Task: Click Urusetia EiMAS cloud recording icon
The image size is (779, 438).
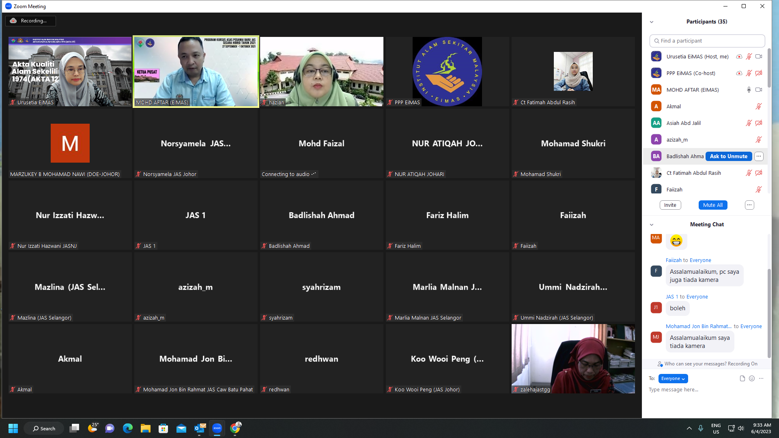Action: pos(739,56)
